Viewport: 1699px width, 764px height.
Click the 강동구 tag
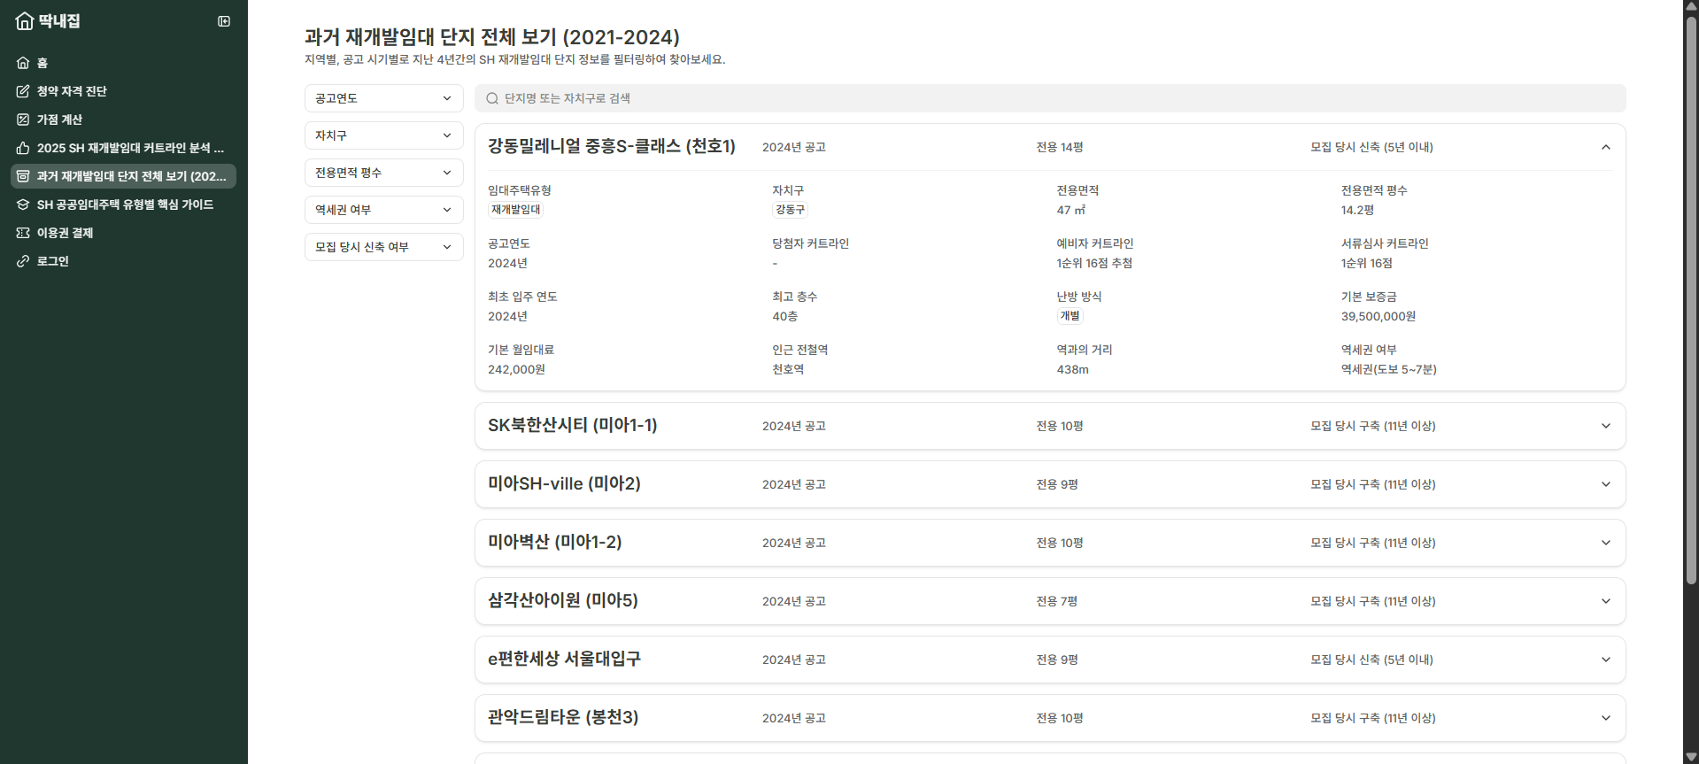point(791,210)
